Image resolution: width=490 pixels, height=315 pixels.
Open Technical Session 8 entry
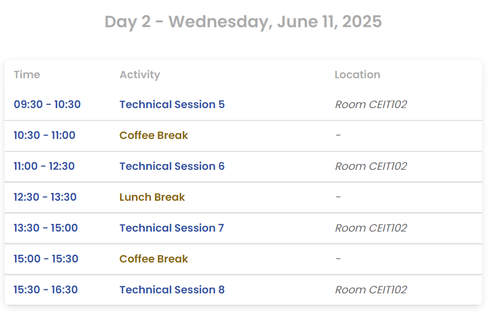click(x=172, y=290)
